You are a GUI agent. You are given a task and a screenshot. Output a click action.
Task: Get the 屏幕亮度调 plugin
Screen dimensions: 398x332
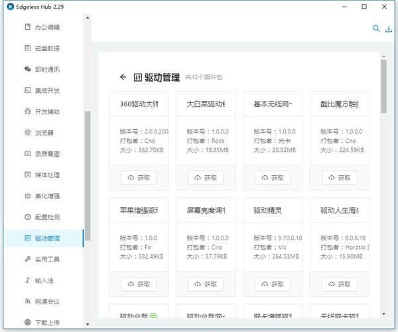[x=206, y=284]
